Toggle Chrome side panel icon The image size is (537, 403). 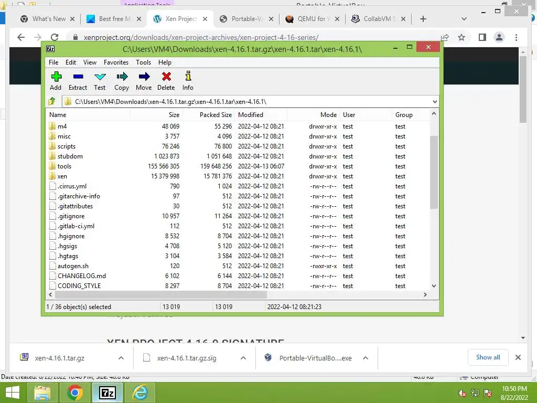[x=482, y=37]
